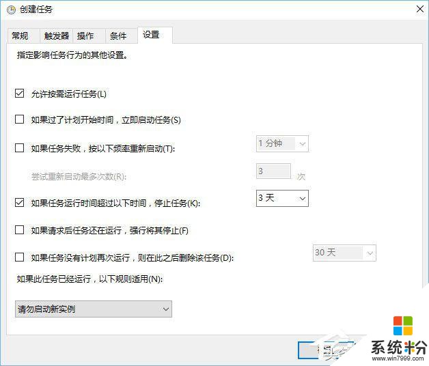429x366 pixels.
Task: Enable 如果过了计划开始时间，立即启动任务(S) checkbox
Action: [x=19, y=119]
